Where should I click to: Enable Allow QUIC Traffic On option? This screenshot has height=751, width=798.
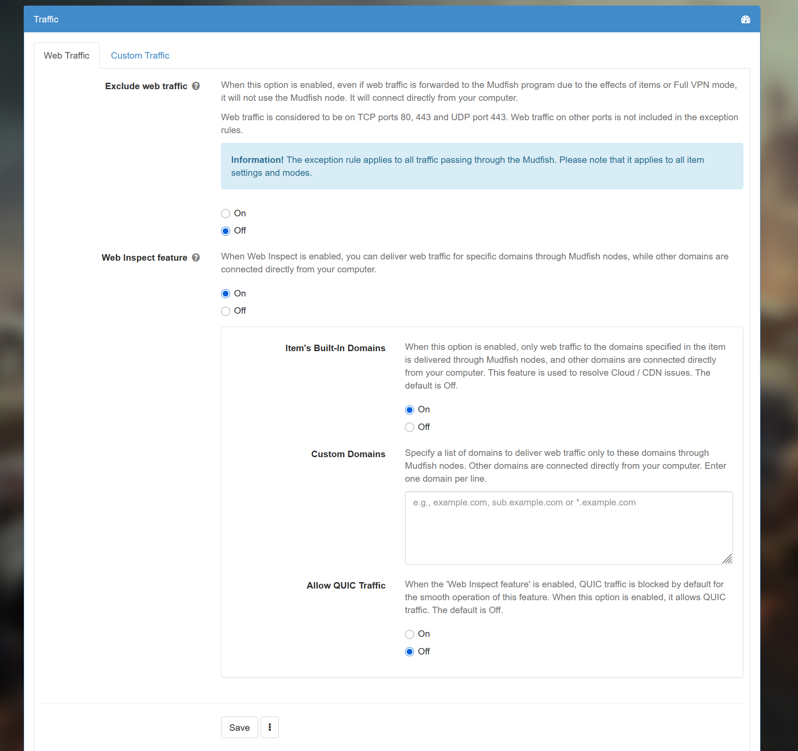[409, 634]
